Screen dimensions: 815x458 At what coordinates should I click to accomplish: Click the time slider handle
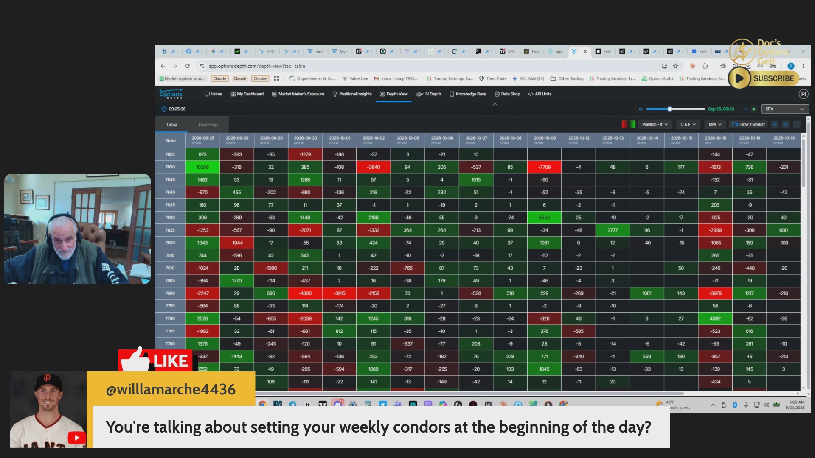pos(670,109)
